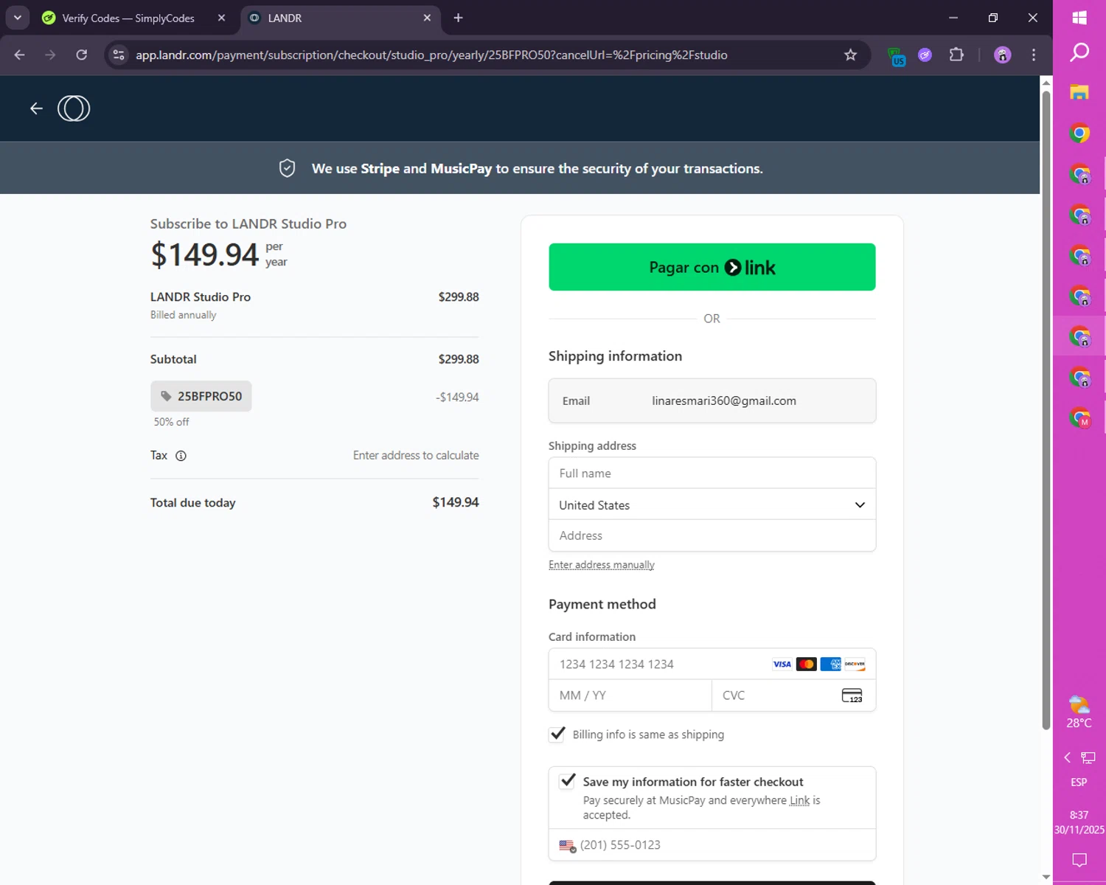Open a new browser tab
Screen dimensions: 1106x885
[458, 18]
